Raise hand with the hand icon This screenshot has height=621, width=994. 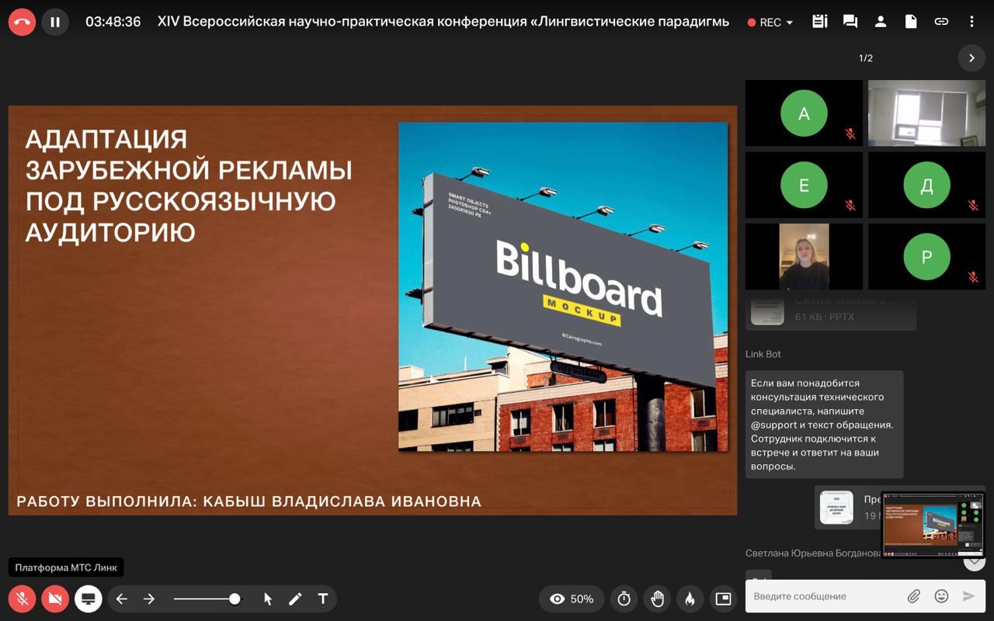(657, 598)
